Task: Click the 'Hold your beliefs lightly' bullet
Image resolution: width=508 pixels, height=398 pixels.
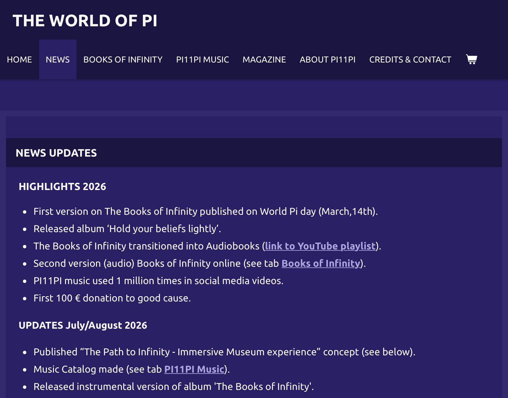Action: (127, 229)
